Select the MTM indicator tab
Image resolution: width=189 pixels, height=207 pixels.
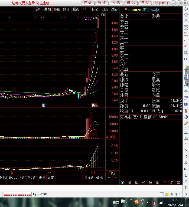4,178
